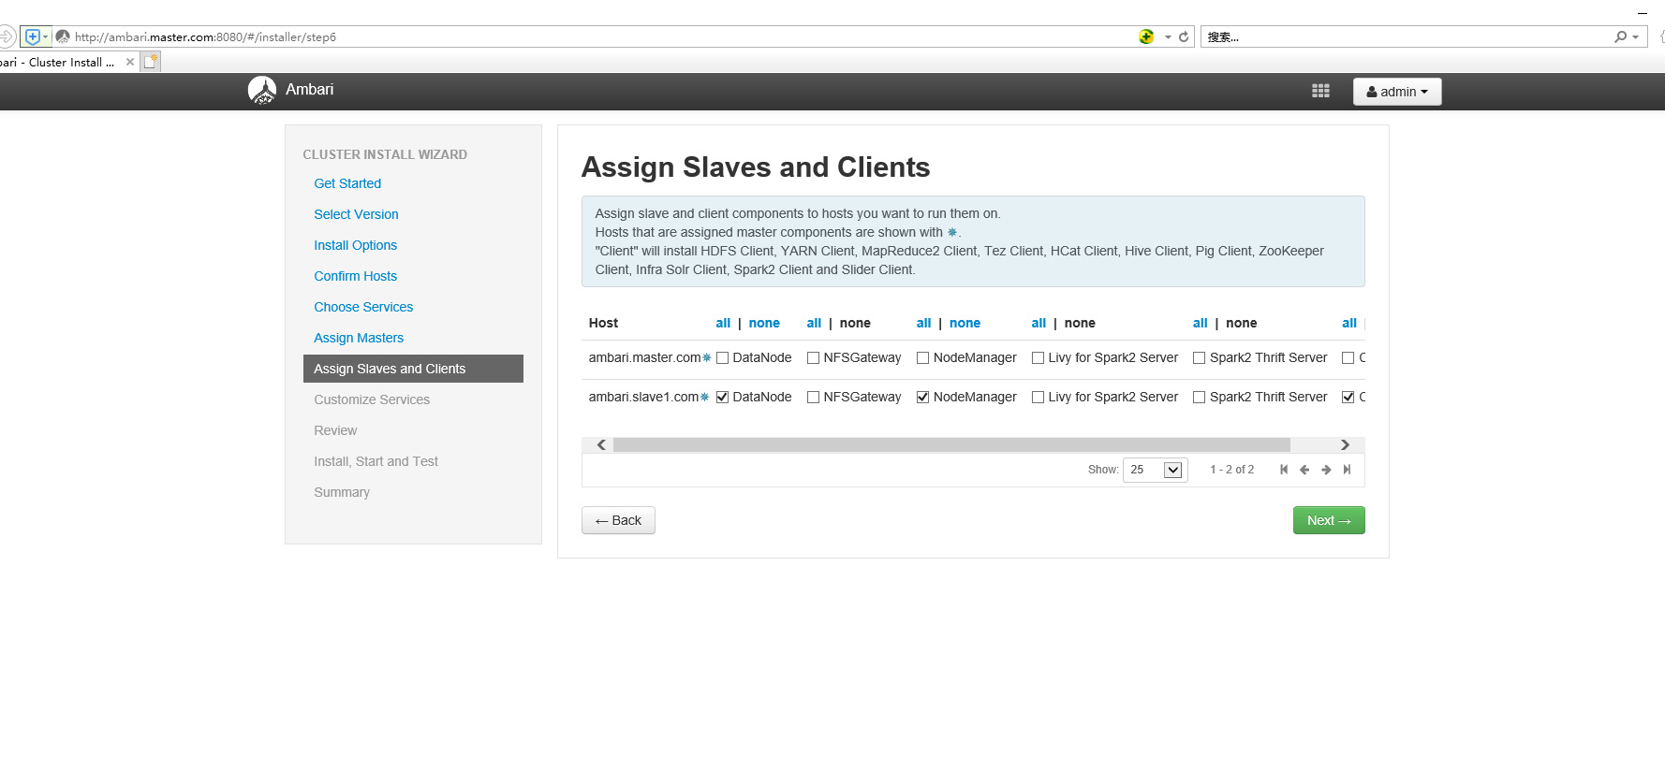Open Assign Masters wizard step
1665x784 pixels.
coord(359,338)
